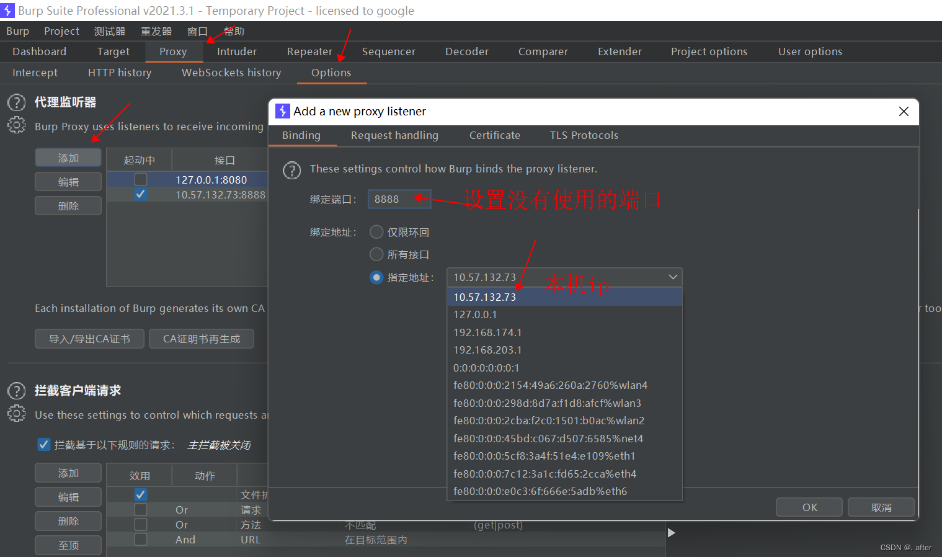Open the Project menu
The height and width of the screenshot is (557, 942).
61,31
